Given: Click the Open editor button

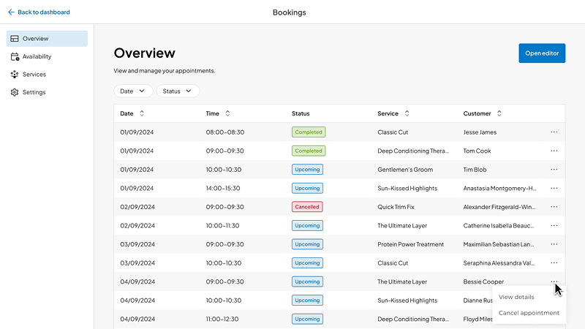Looking at the screenshot, I should point(542,53).
